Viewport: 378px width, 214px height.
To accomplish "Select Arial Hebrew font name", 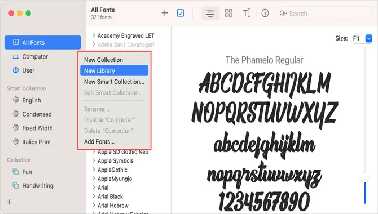I will point(113,206).
